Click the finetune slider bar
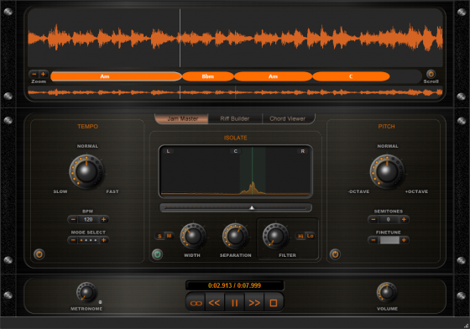This screenshot has height=329, width=470. pyautogui.click(x=389, y=240)
